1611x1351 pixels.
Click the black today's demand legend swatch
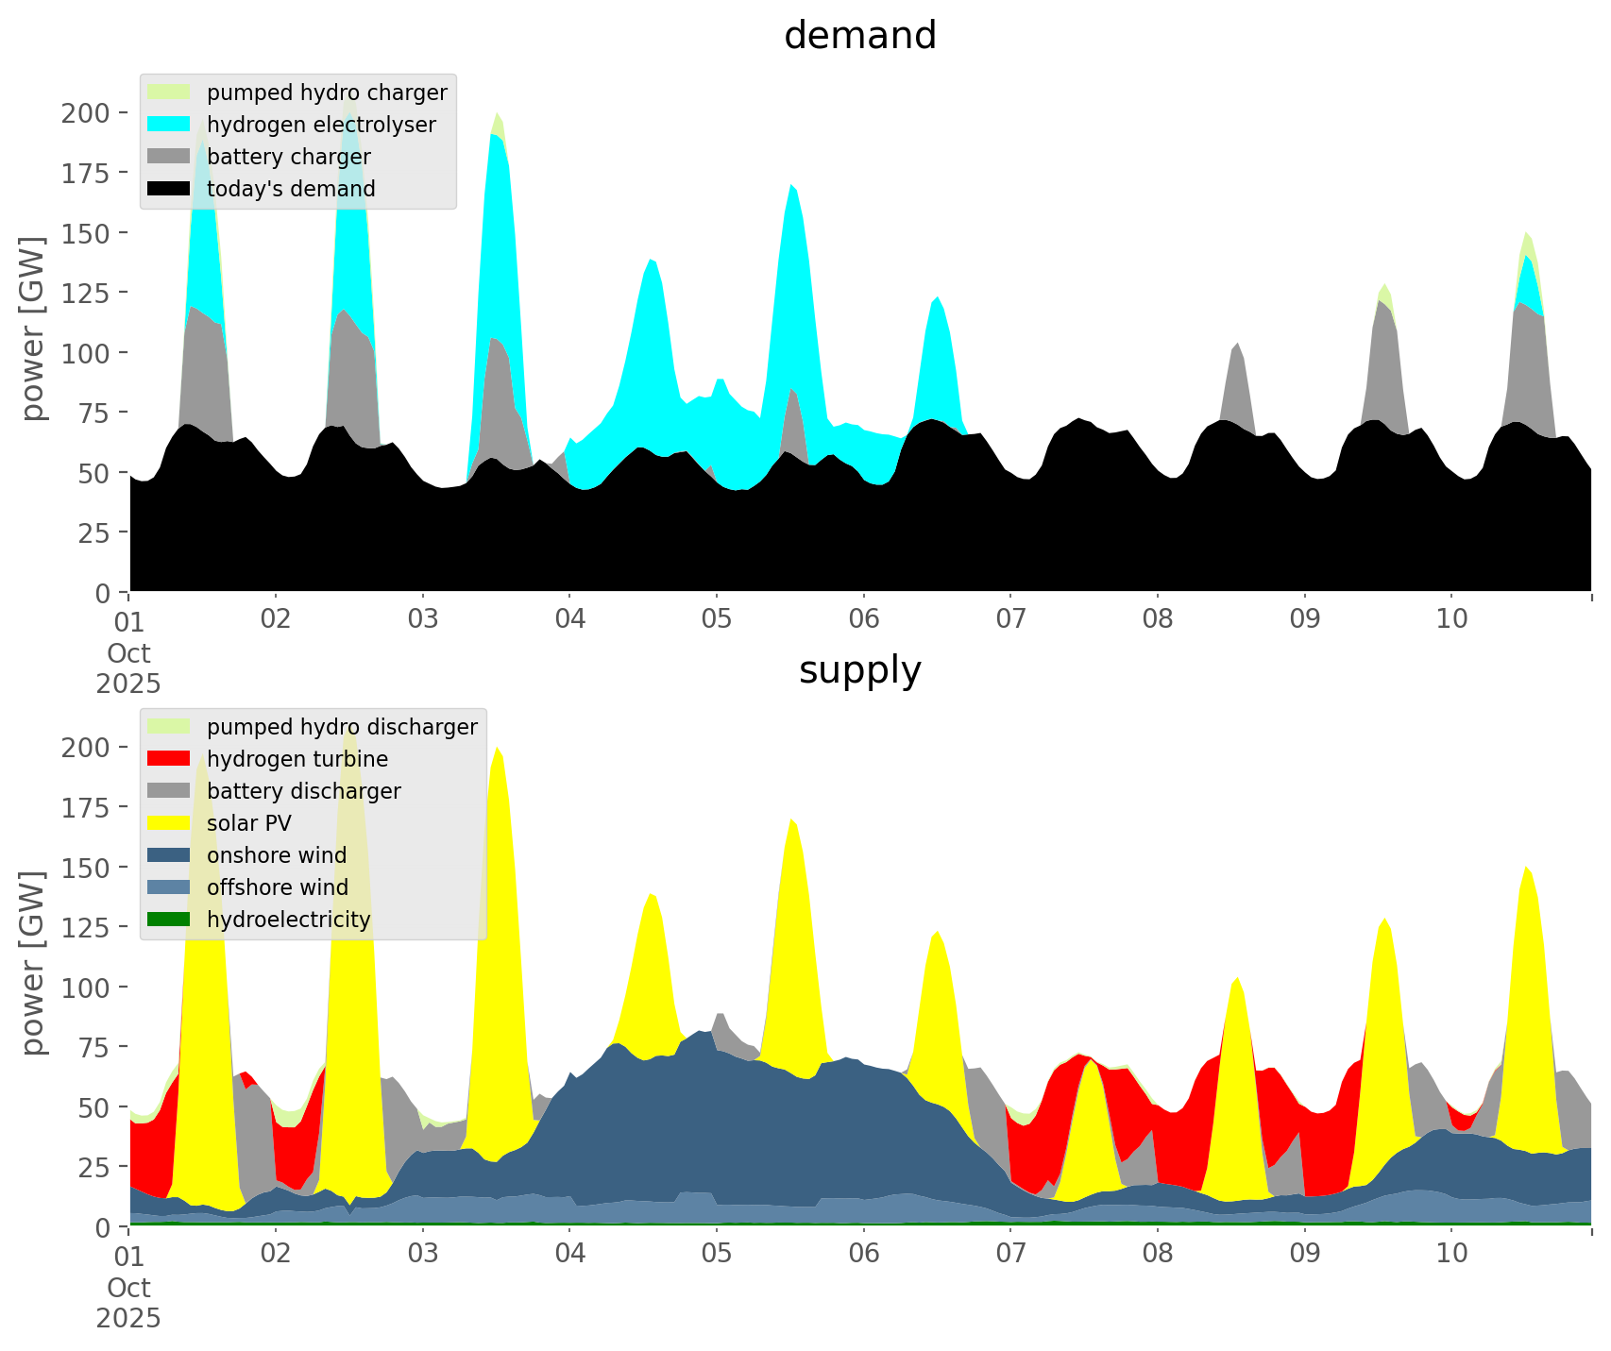[x=170, y=189]
